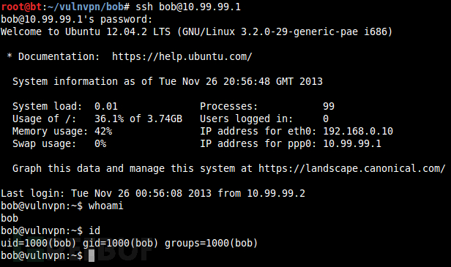The width and height of the screenshot is (451, 267).
Task: Click the Processes count 99
Action: (x=329, y=106)
